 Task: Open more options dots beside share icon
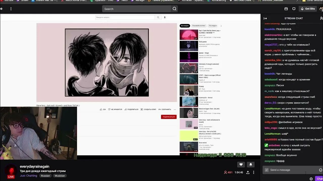coord(254,172)
